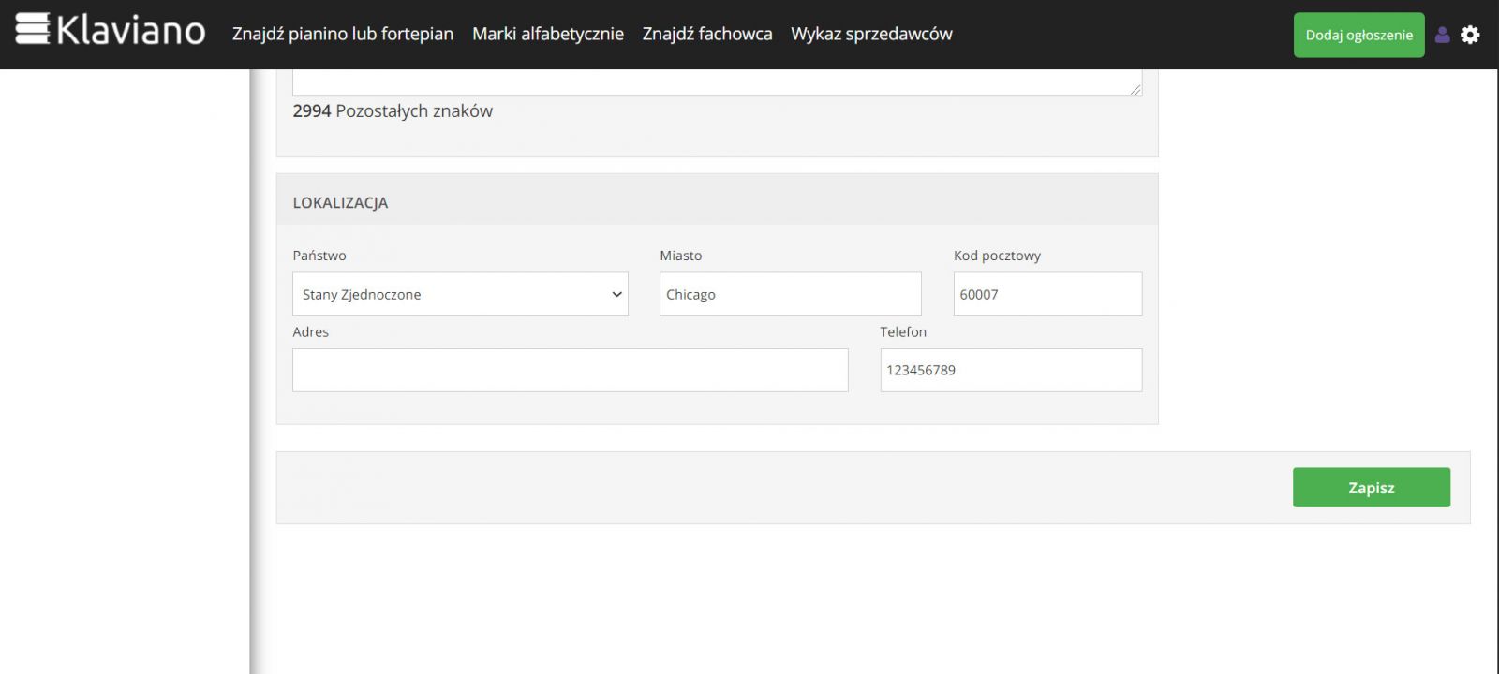Click the Klaviano wordmark text
The width and height of the screenshot is (1499, 674).
[131, 31]
